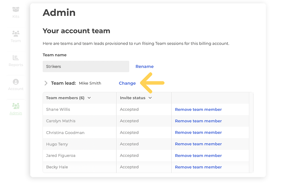Open the Reports chart icon
This screenshot has height=184, width=282.
16,58
